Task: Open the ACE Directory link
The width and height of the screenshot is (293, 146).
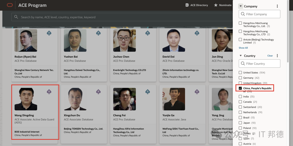Action: [x=197, y=5]
